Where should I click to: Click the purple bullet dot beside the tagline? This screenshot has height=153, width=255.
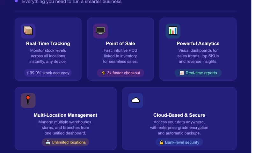16,1
